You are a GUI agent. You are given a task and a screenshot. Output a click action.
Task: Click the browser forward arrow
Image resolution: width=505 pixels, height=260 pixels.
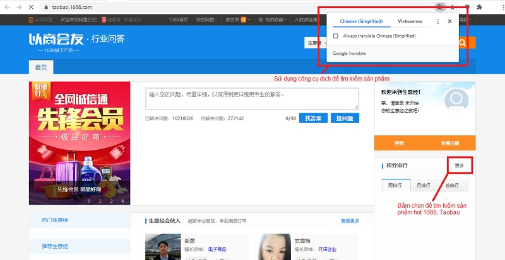[18, 6]
